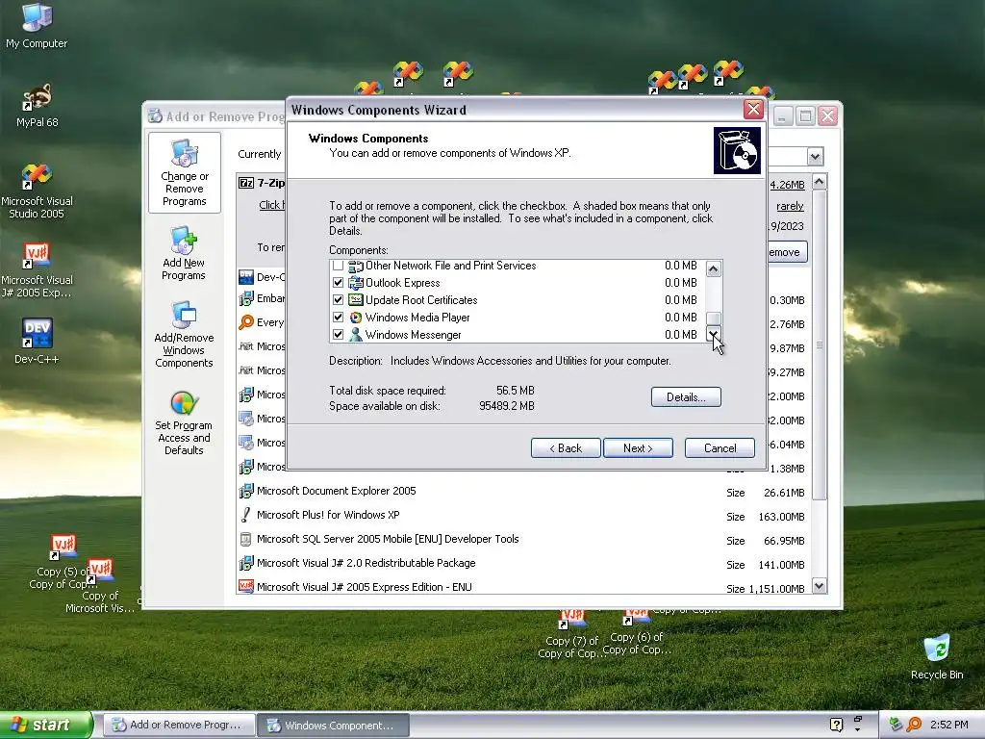
Task: Select the Windows Messenger component row
Action: [x=517, y=334]
